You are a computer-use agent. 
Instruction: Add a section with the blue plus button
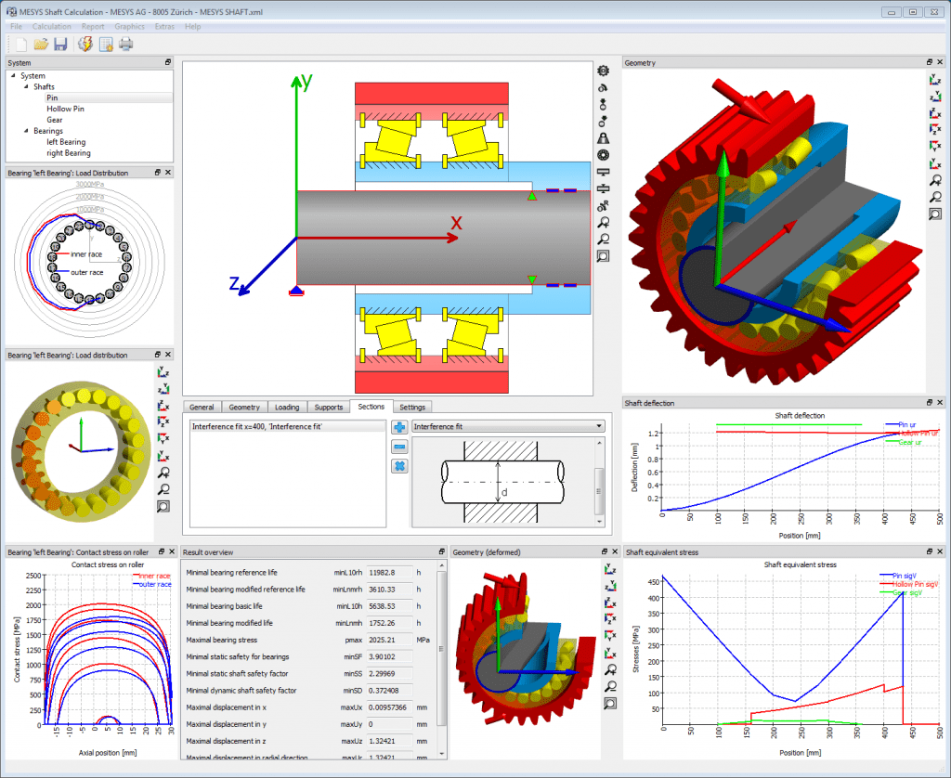(398, 427)
